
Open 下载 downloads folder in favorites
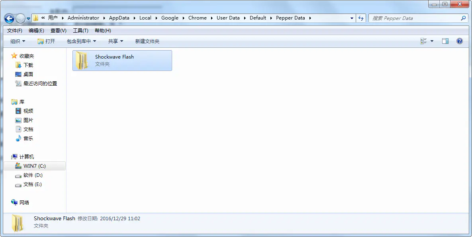point(28,65)
